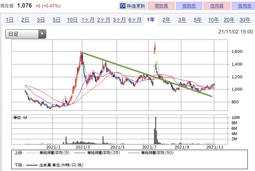Switch chart range to 2日

[25, 20]
